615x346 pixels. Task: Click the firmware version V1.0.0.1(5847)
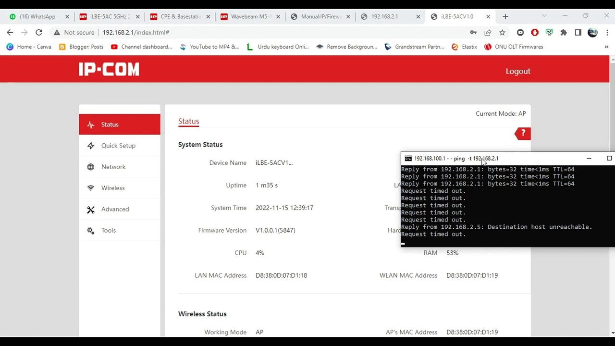coord(275,230)
